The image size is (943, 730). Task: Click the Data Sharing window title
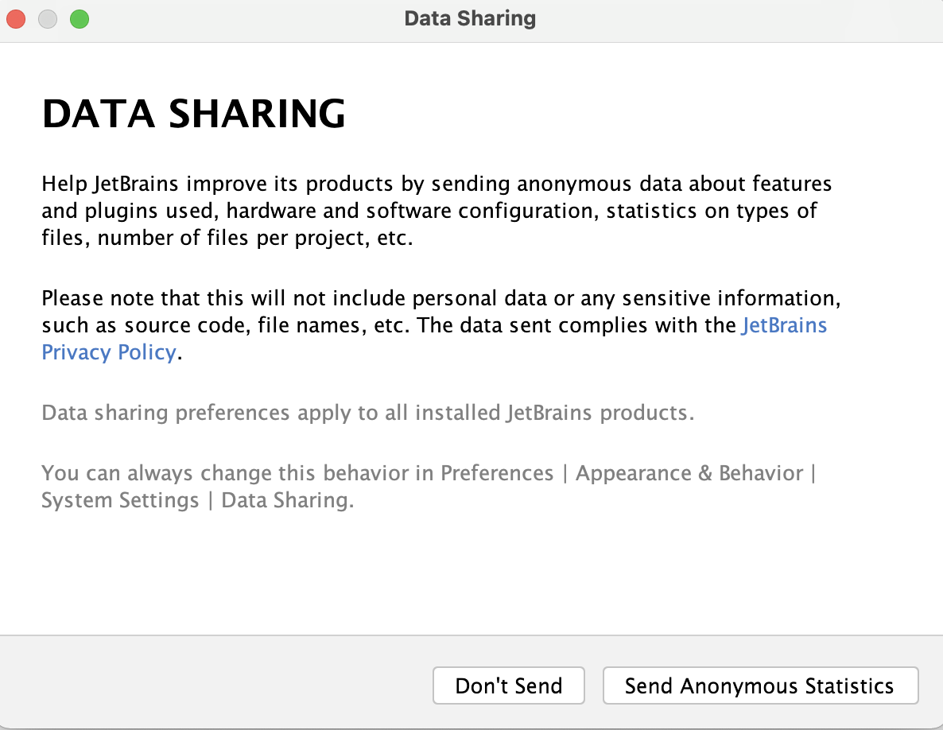(x=470, y=18)
